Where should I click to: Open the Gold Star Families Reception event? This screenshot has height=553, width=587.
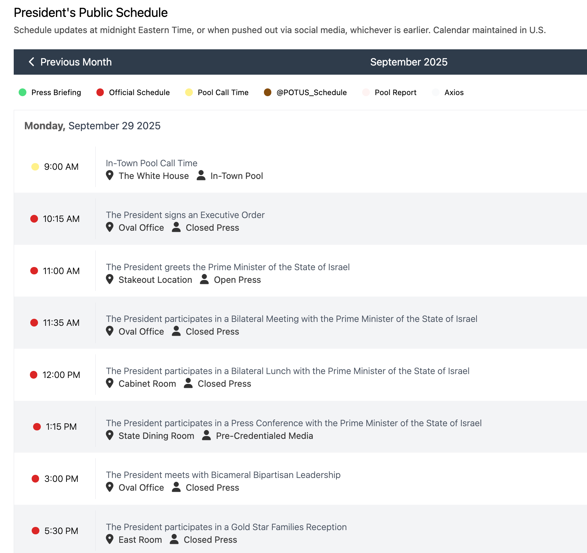(x=226, y=527)
